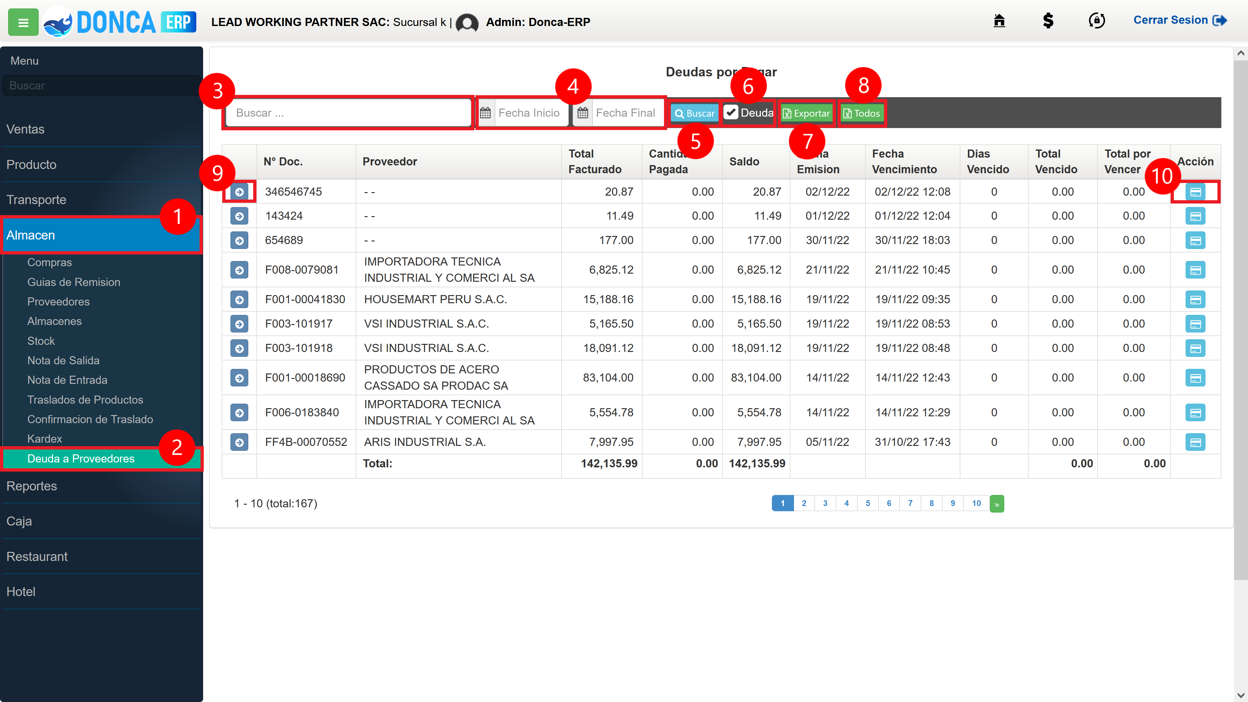Click payment card icon for F003-101918
This screenshot has height=702, width=1248.
(1195, 348)
